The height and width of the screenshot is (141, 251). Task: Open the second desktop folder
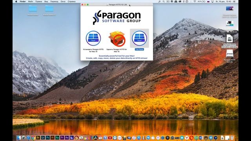[x=49, y=9]
